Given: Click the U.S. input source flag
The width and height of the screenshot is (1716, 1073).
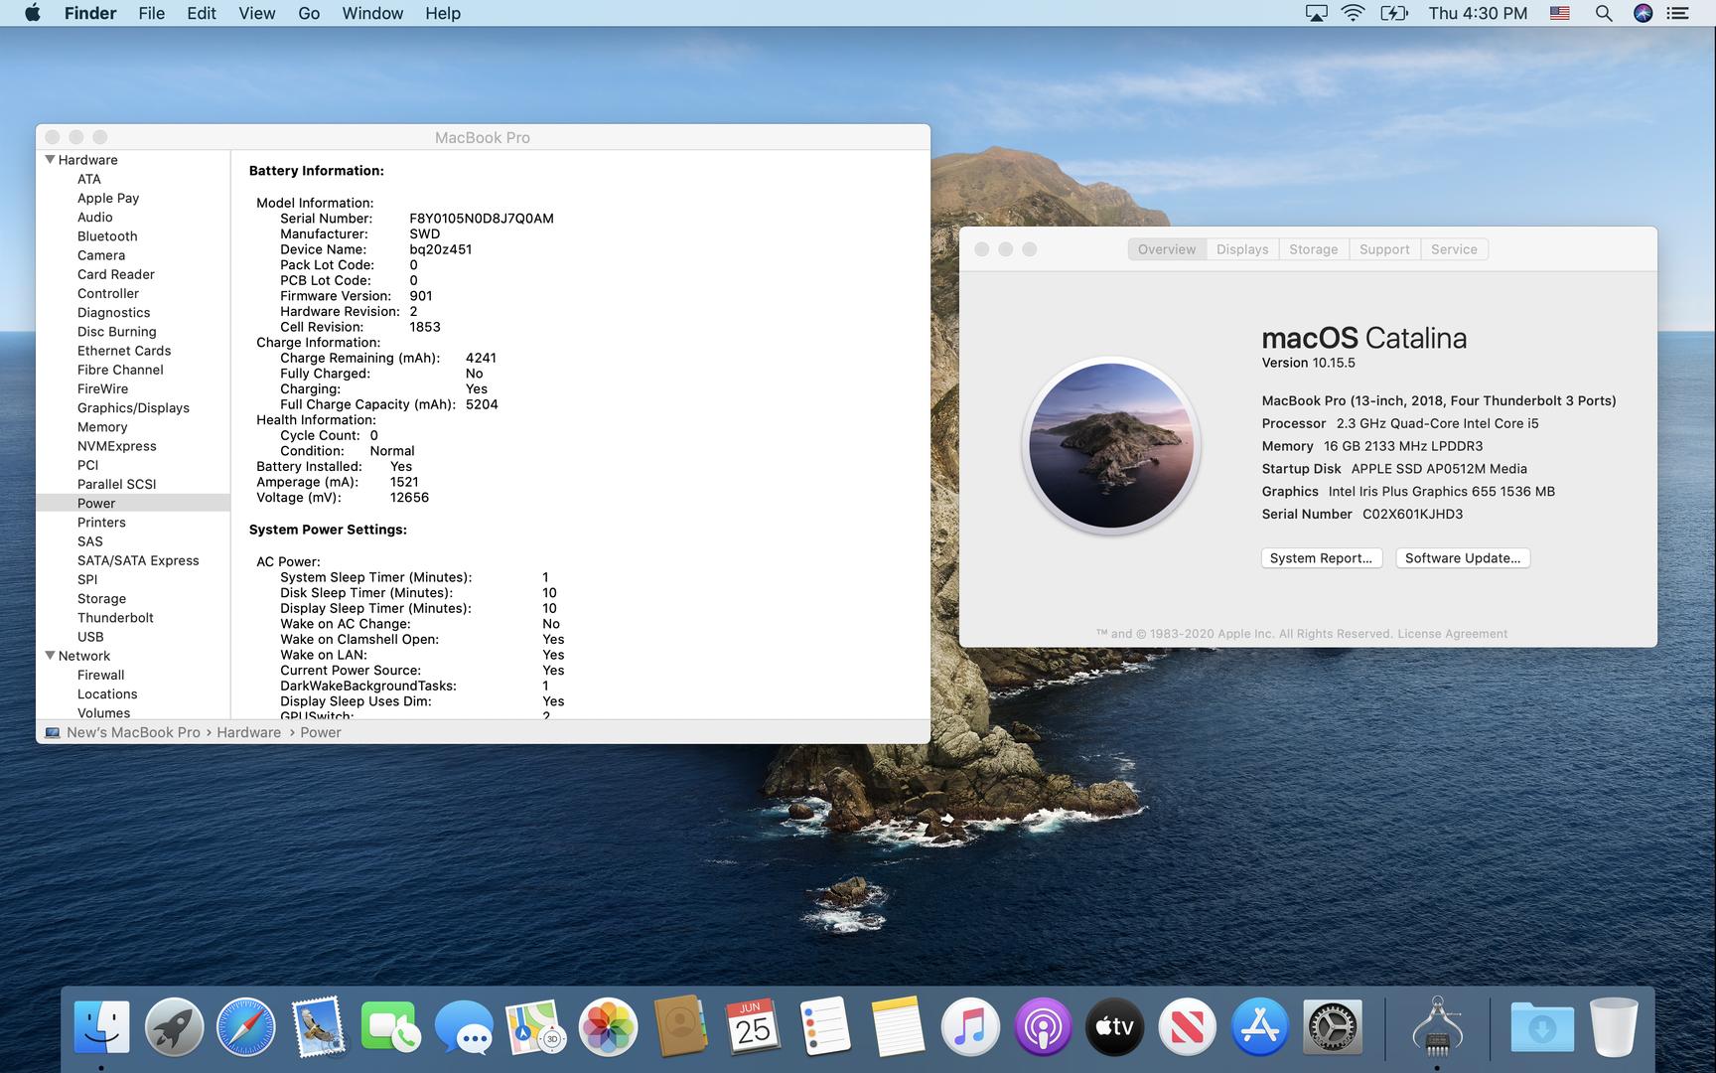Looking at the screenshot, I should pyautogui.click(x=1560, y=13).
